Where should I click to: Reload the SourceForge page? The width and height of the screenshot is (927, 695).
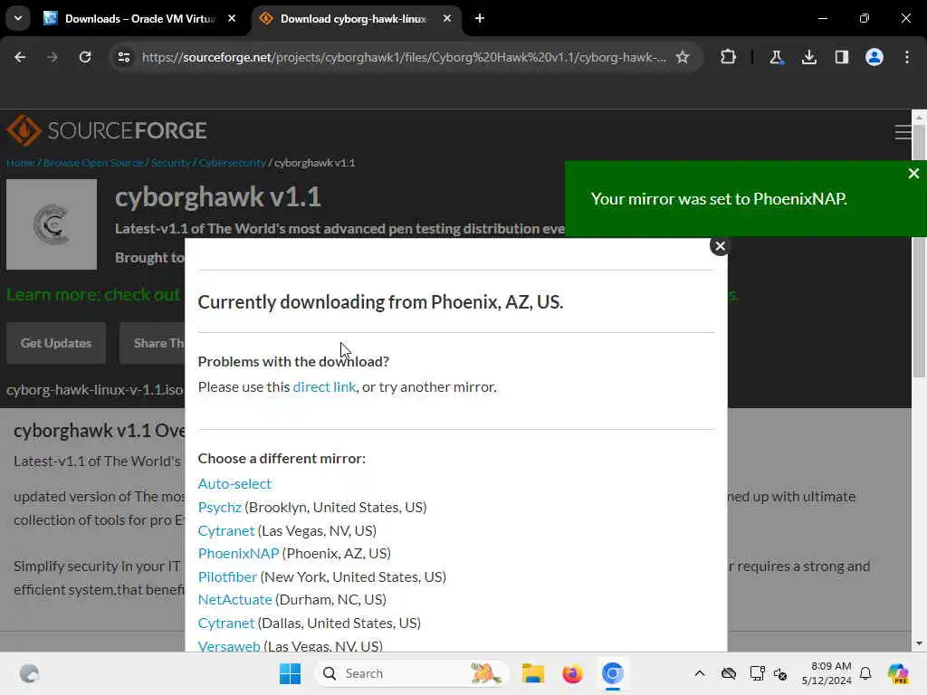click(x=85, y=57)
